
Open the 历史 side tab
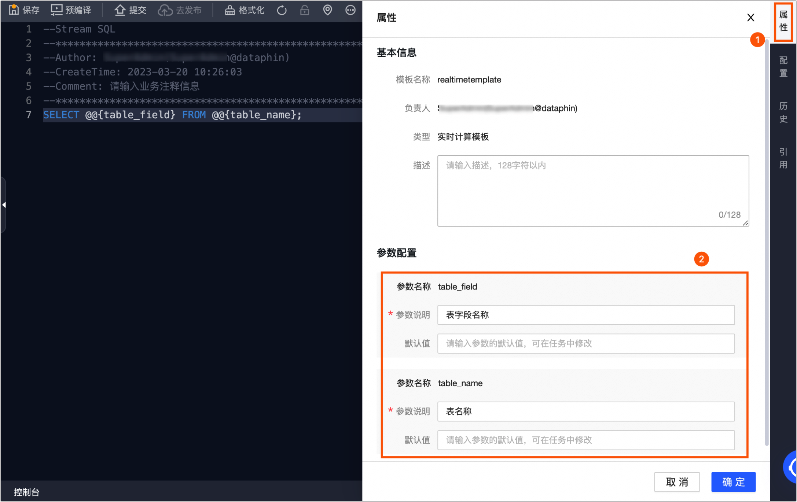(x=783, y=112)
